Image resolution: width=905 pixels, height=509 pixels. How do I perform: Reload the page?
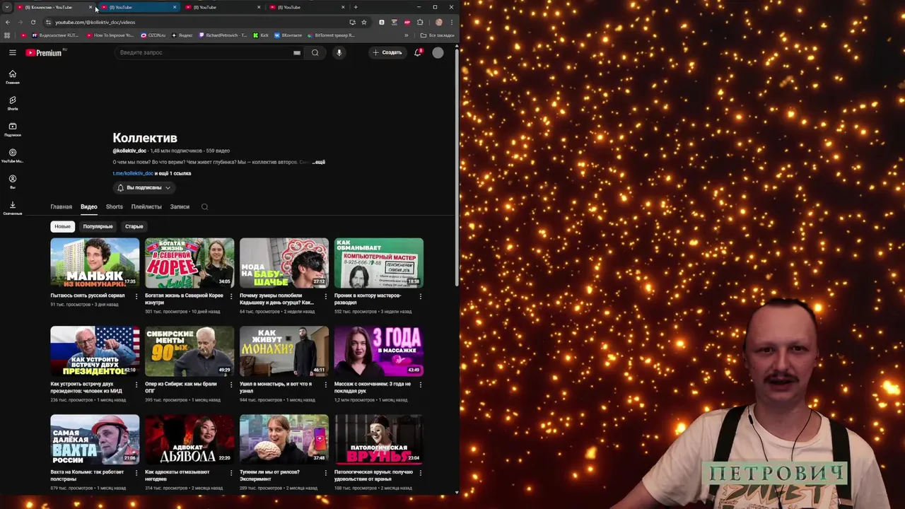click(x=33, y=22)
